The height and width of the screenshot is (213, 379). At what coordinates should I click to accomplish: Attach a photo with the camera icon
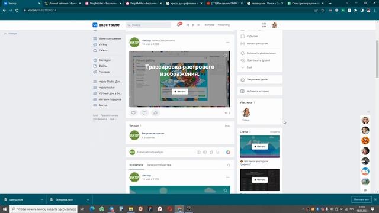(198, 152)
